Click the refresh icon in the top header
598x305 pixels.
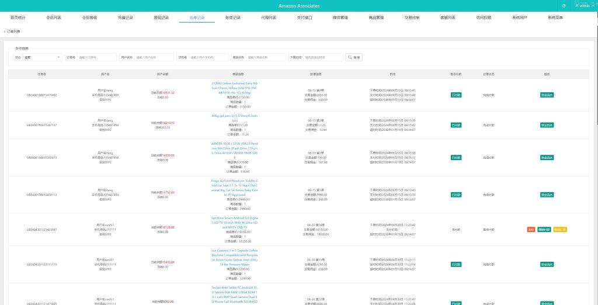564,6
